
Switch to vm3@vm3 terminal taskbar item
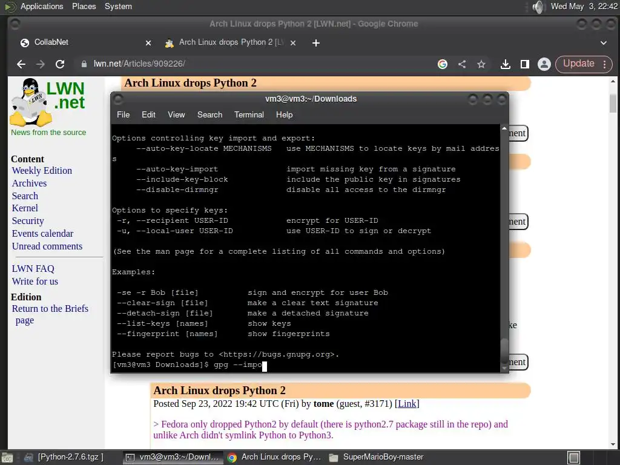173,457
